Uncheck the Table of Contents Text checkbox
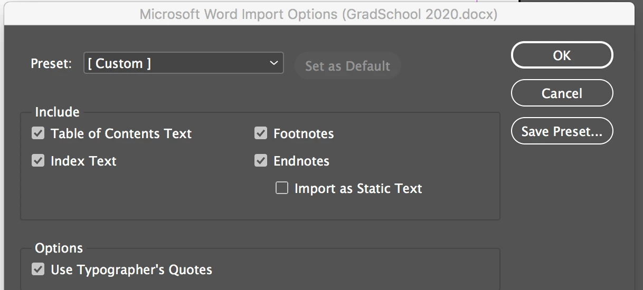This screenshot has width=643, height=290. tap(38, 133)
